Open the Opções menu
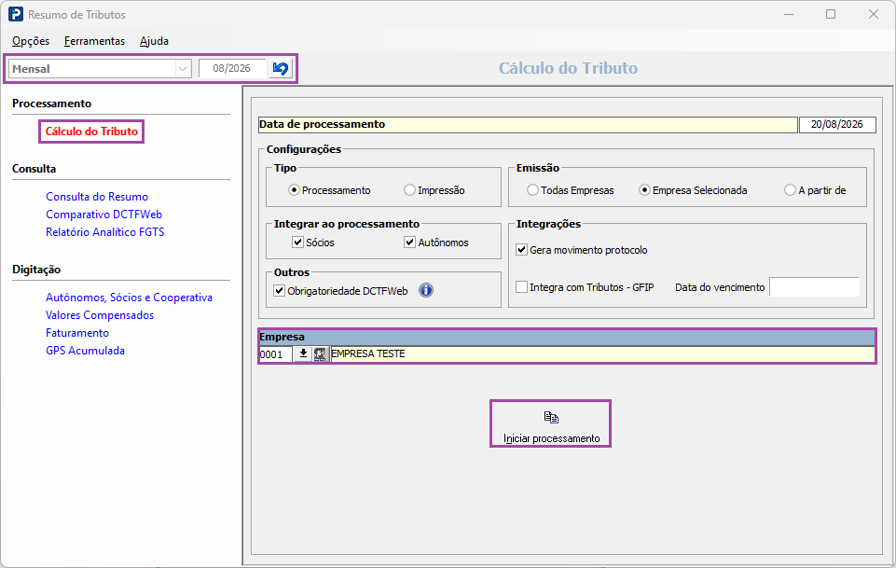This screenshot has height=568, width=896. click(x=31, y=41)
